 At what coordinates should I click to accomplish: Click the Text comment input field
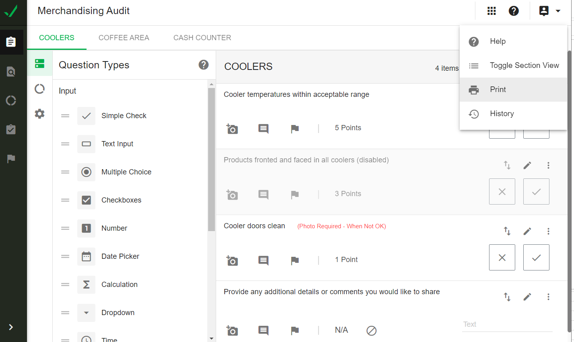coord(507,324)
